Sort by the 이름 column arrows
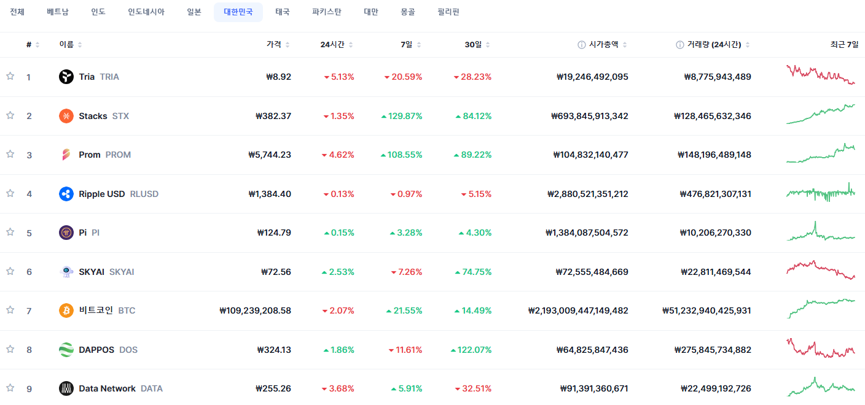The width and height of the screenshot is (865, 405). (x=80, y=45)
